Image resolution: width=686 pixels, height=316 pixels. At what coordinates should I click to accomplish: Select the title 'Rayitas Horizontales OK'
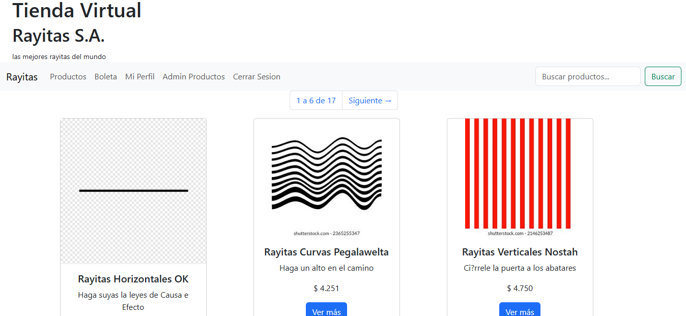click(133, 279)
